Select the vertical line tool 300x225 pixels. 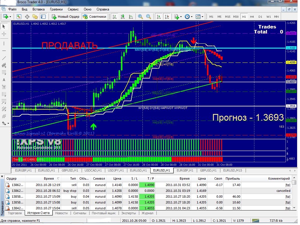[x=4, y=43]
